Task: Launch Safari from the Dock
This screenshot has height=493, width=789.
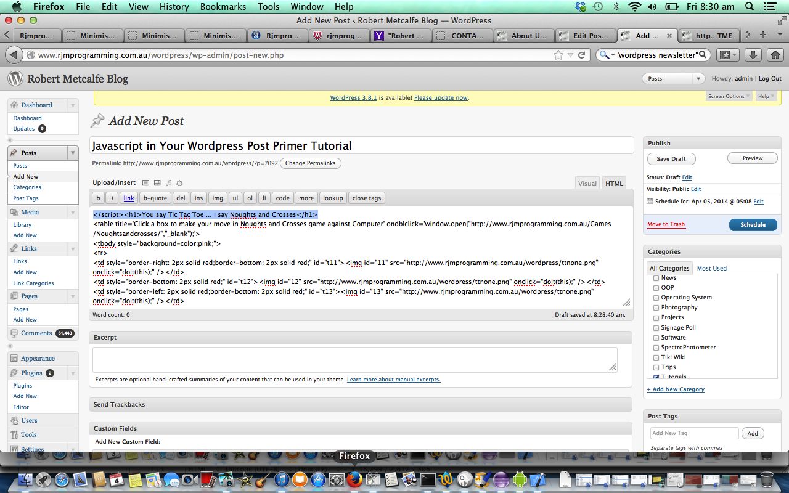Action: [62, 480]
